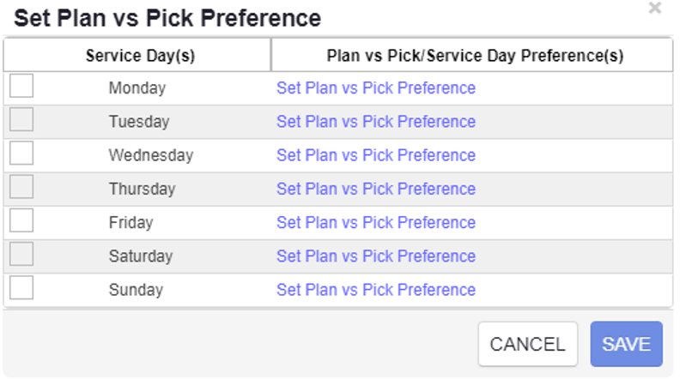Check the Monday service day checkbox
Screen dimensions: 692x379
pos(21,87)
